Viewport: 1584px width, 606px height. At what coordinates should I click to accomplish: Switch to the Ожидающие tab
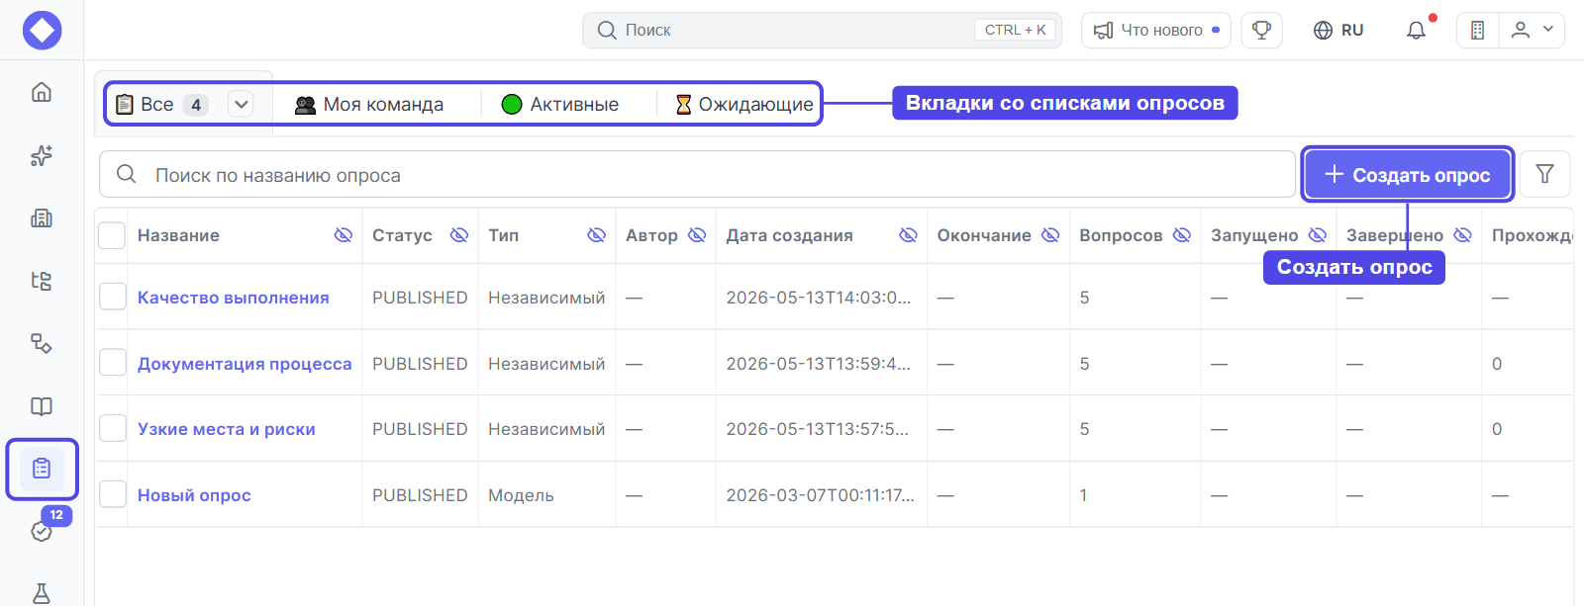744,104
